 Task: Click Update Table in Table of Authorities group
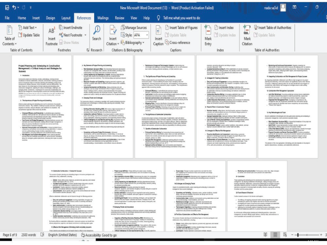tap(265, 35)
